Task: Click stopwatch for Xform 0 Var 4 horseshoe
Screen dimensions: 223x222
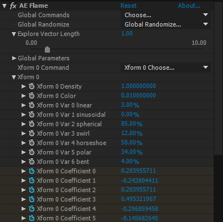Action: (32, 143)
